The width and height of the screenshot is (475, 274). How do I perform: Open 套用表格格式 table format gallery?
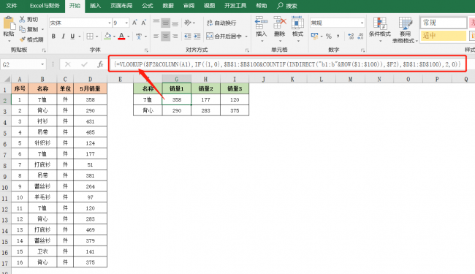(405, 30)
